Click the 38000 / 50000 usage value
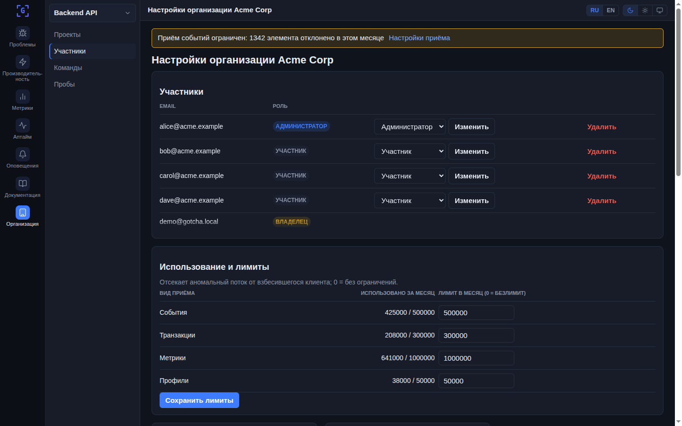 [413, 381]
